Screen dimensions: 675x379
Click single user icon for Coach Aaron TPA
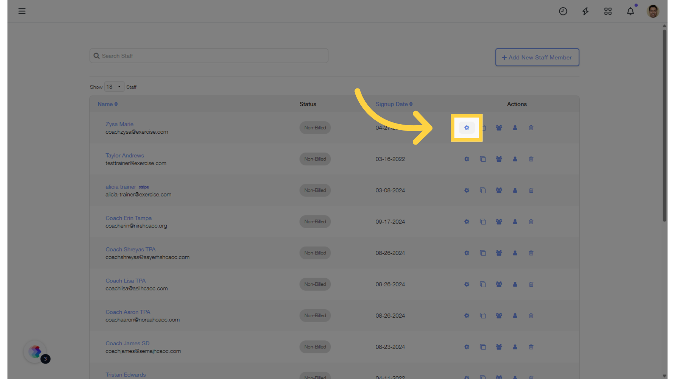tap(515, 315)
